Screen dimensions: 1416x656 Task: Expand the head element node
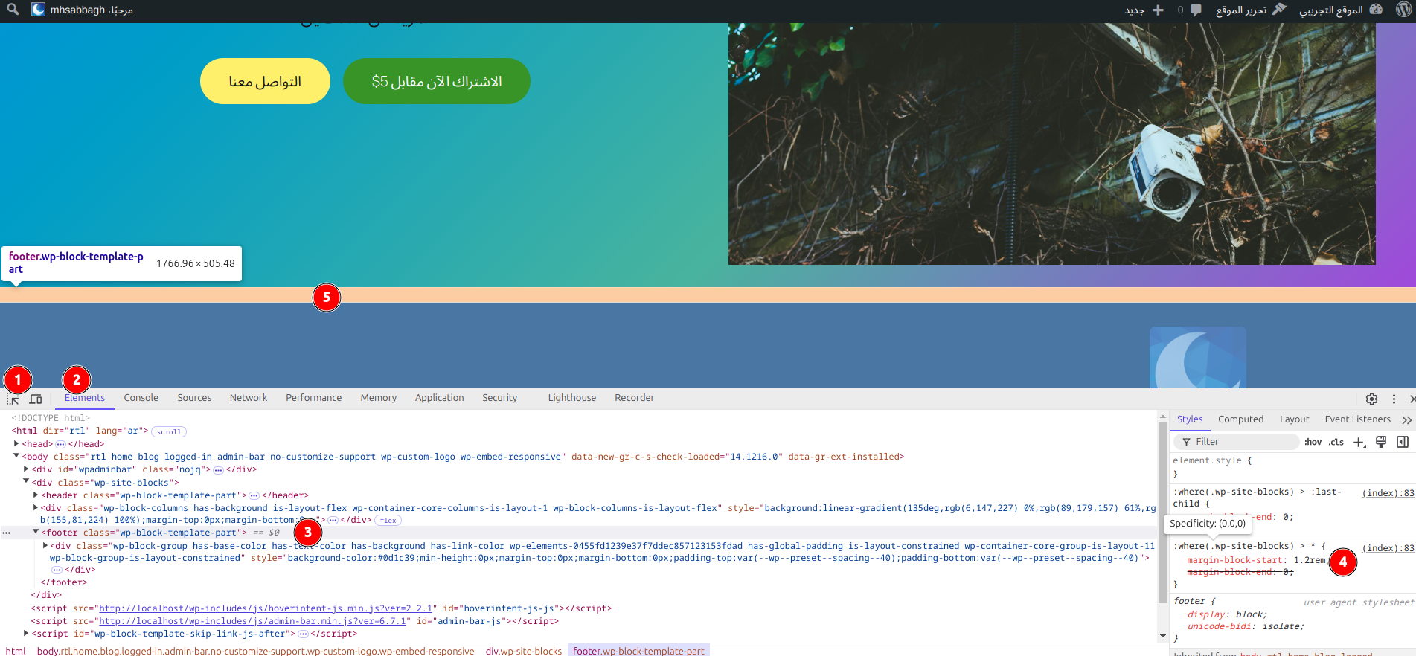(16, 444)
